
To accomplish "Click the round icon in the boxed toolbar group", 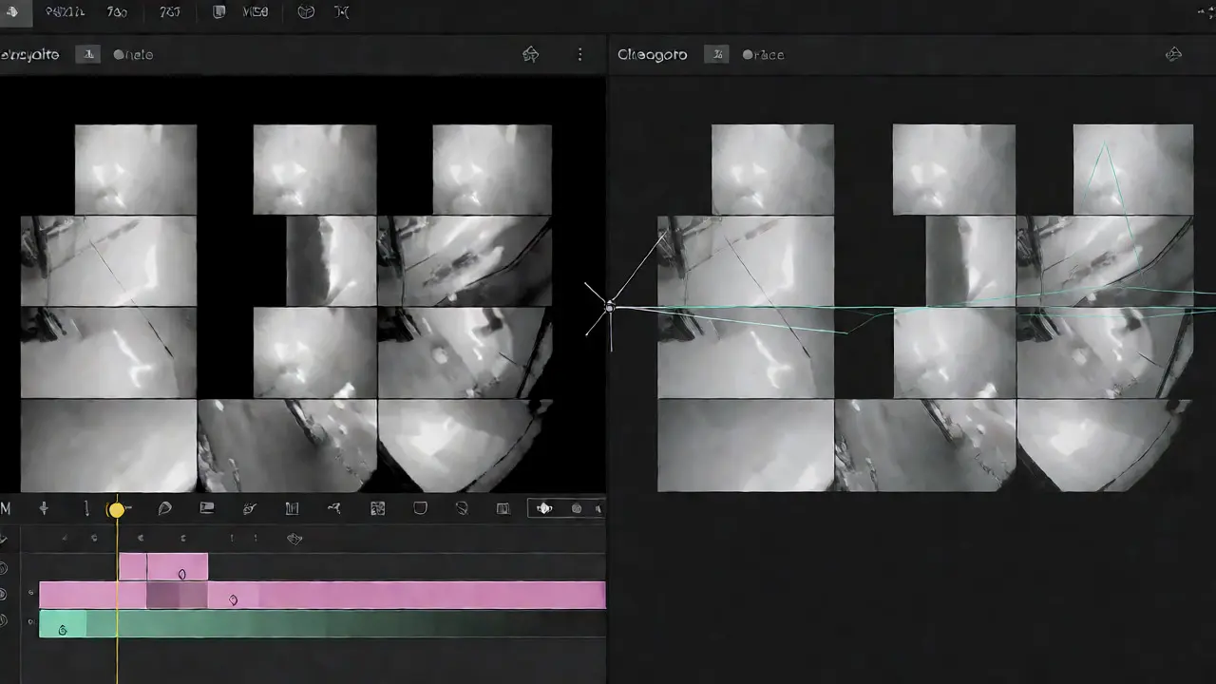I will click(x=576, y=509).
